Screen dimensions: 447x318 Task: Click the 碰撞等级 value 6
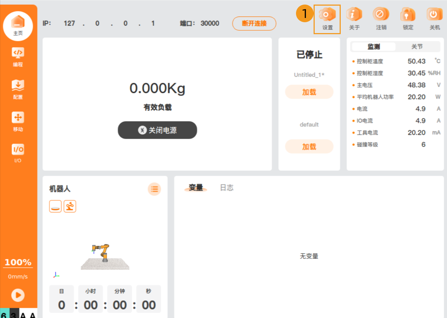(x=423, y=144)
